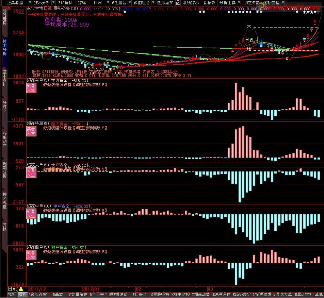
Task: Expand dropdown arrow beside 分析工具
Action: click(x=239, y=2)
